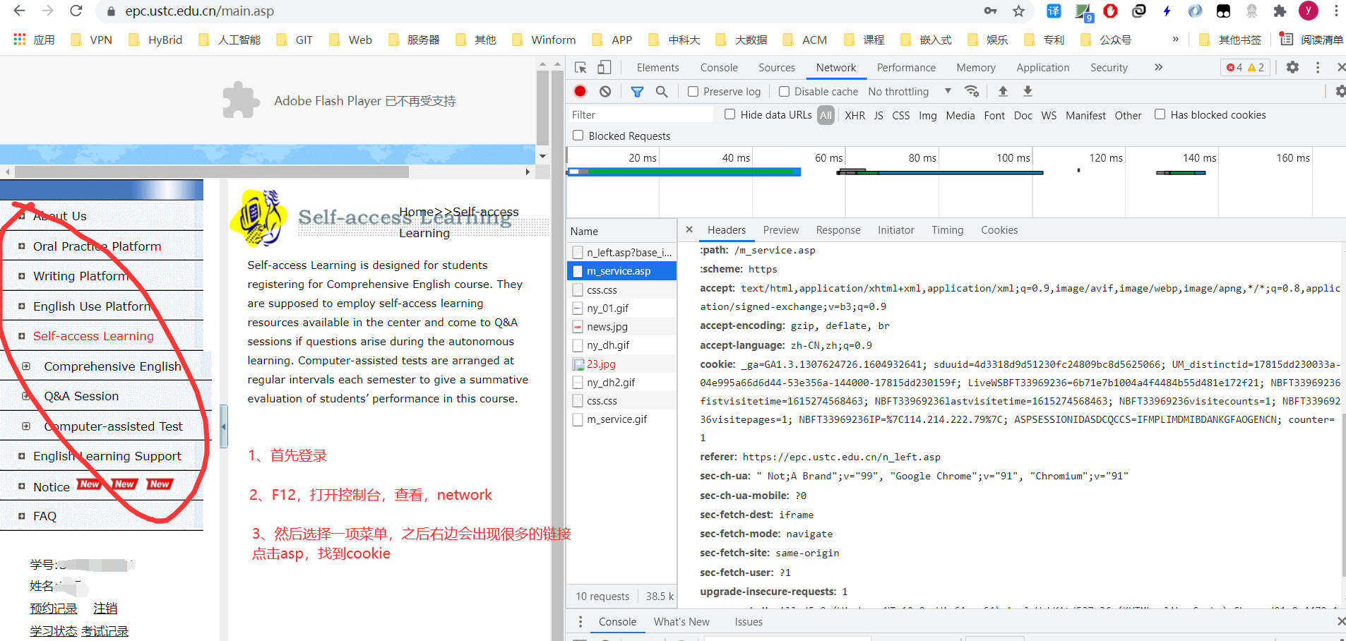The width and height of the screenshot is (1346, 641).
Task: Open the Apps grid shortcut in bookmarks bar
Action: pos(20,40)
